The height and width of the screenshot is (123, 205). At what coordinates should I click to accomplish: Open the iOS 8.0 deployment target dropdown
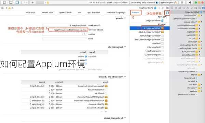click(93, 56)
